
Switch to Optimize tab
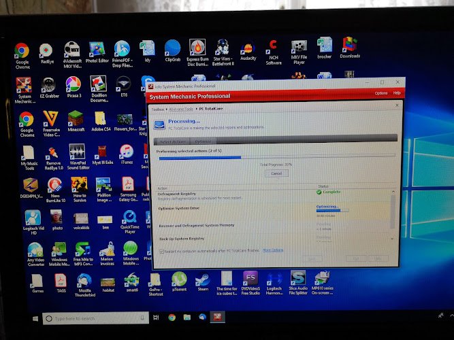click(203, 141)
